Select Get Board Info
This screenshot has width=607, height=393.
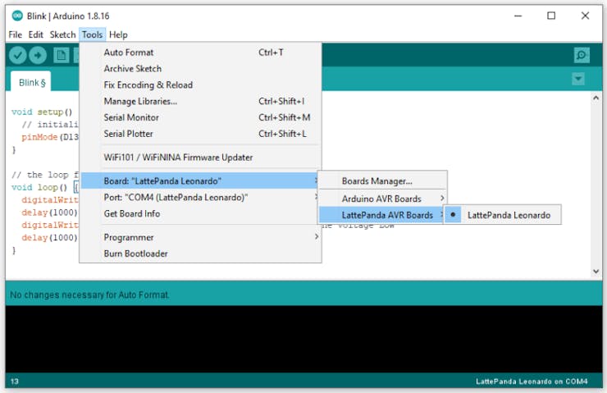[200, 214]
